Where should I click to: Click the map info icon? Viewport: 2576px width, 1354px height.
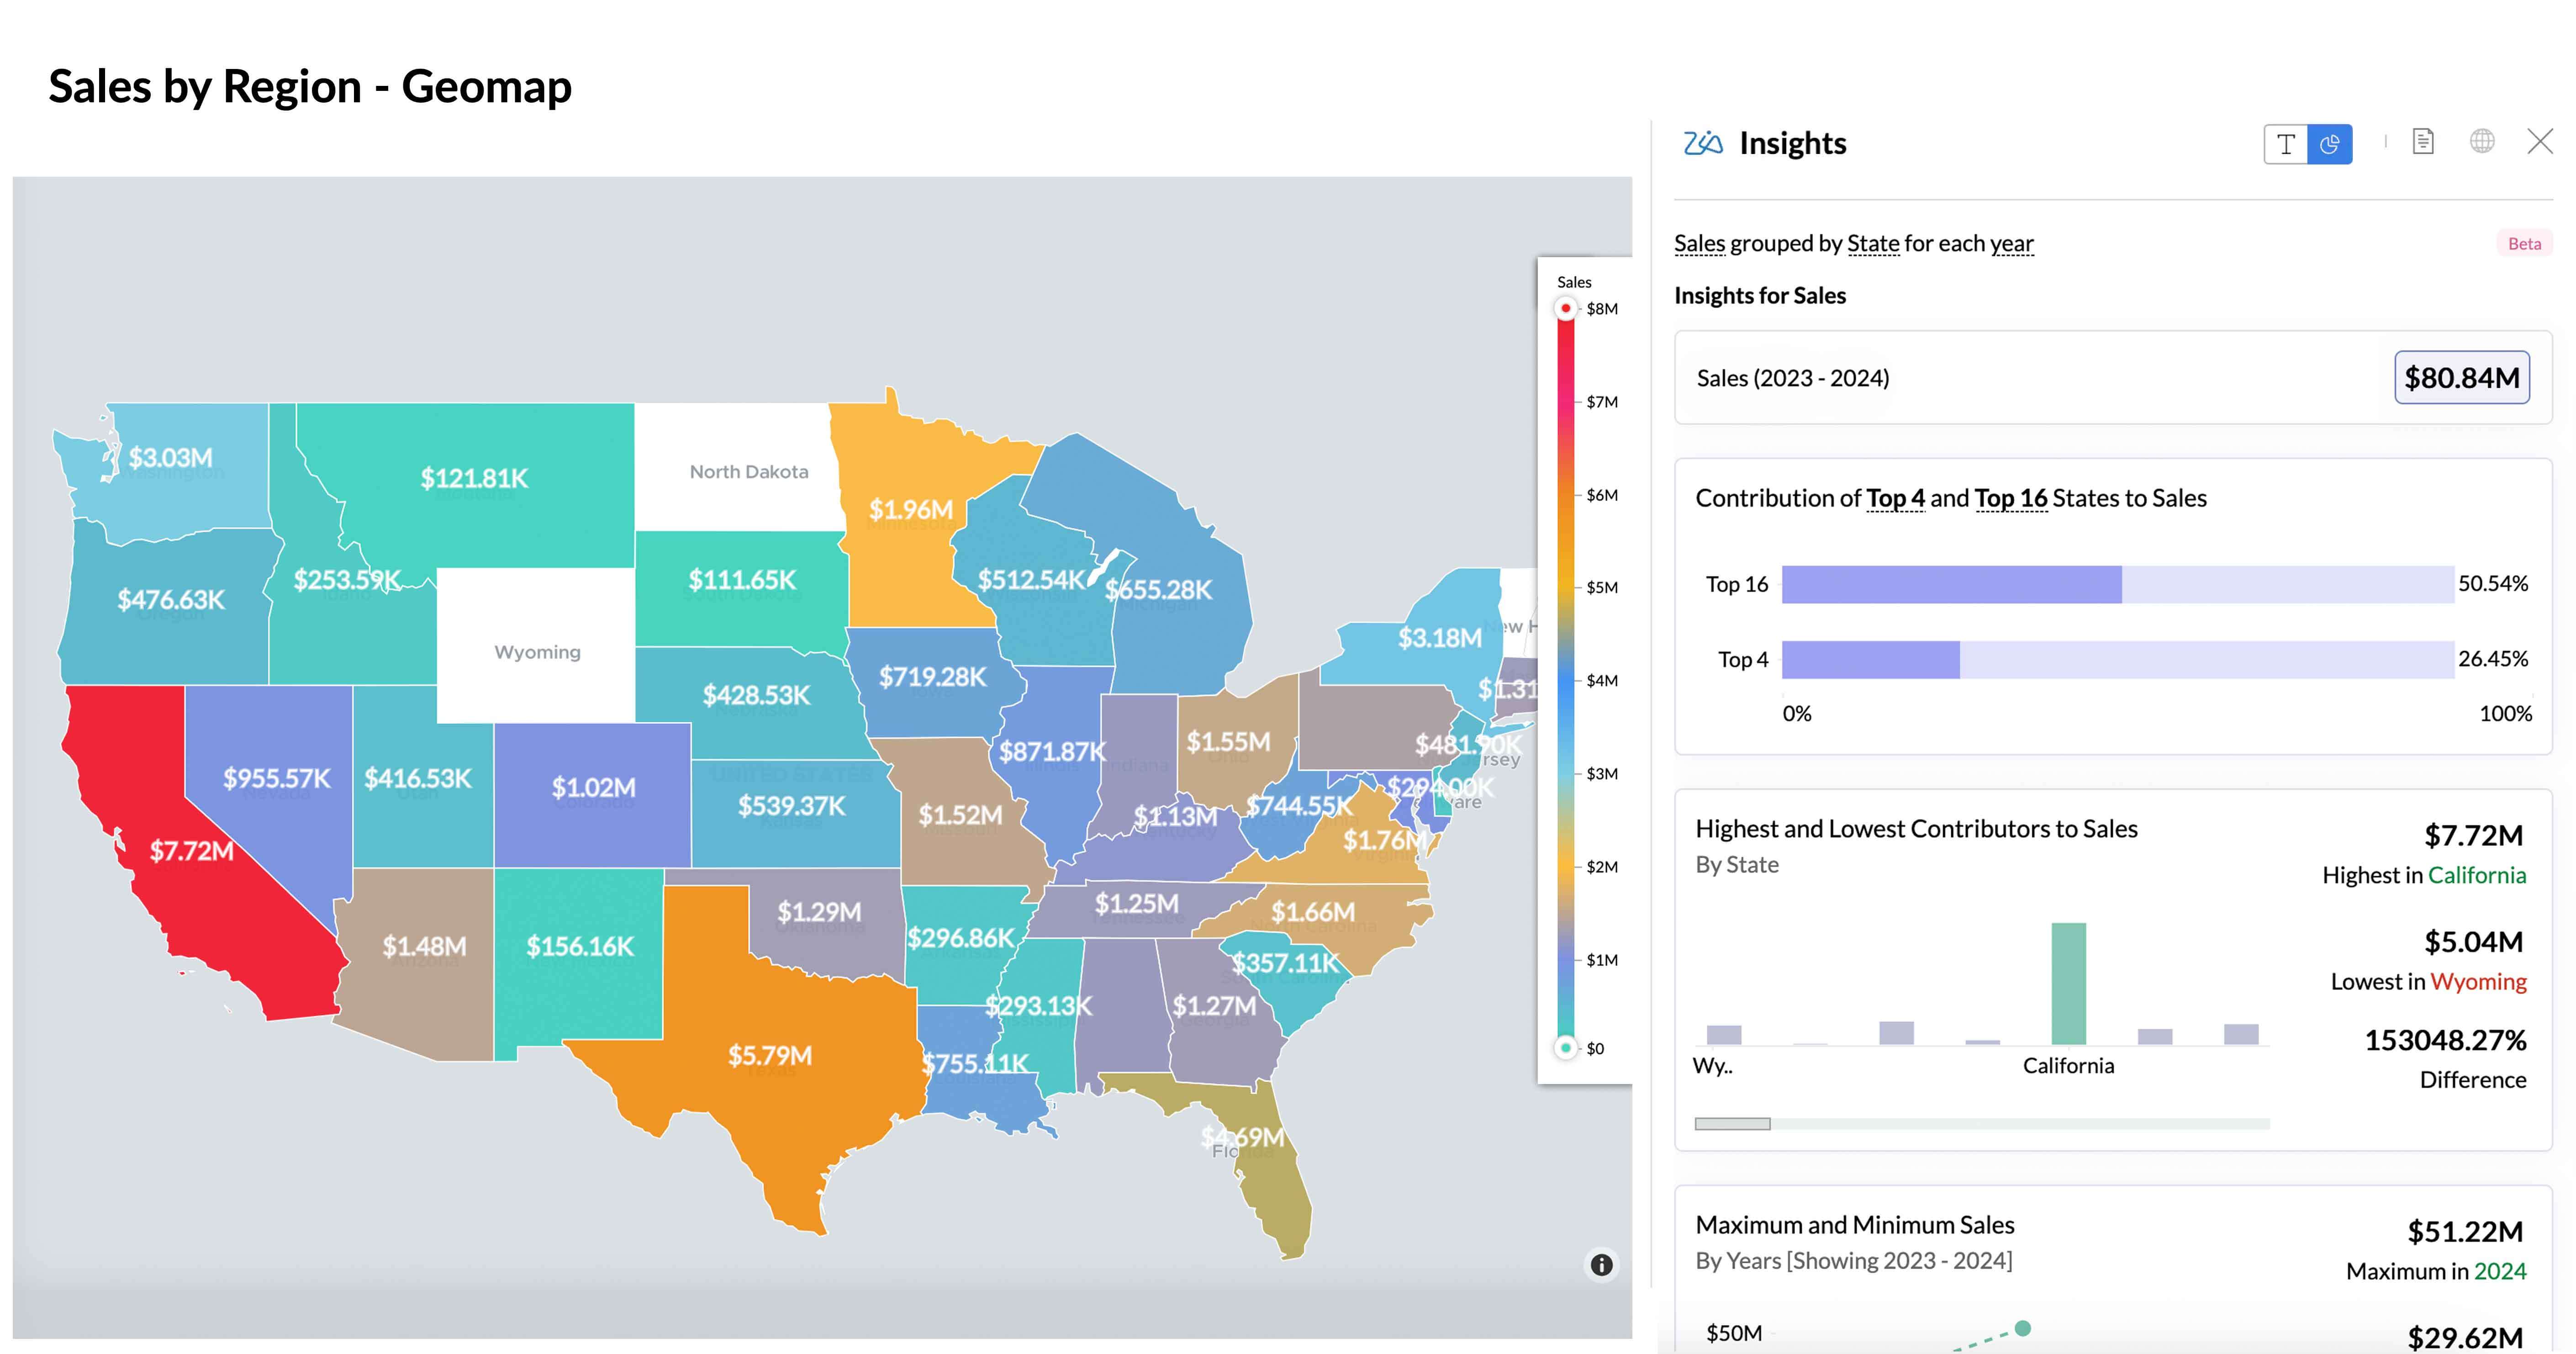[x=1602, y=1265]
